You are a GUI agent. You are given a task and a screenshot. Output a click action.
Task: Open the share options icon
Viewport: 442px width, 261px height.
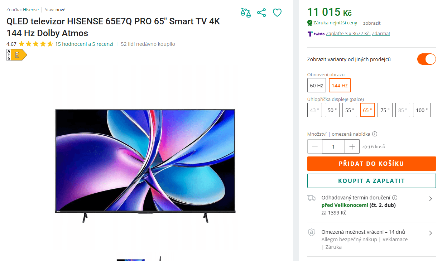[x=261, y=13]
